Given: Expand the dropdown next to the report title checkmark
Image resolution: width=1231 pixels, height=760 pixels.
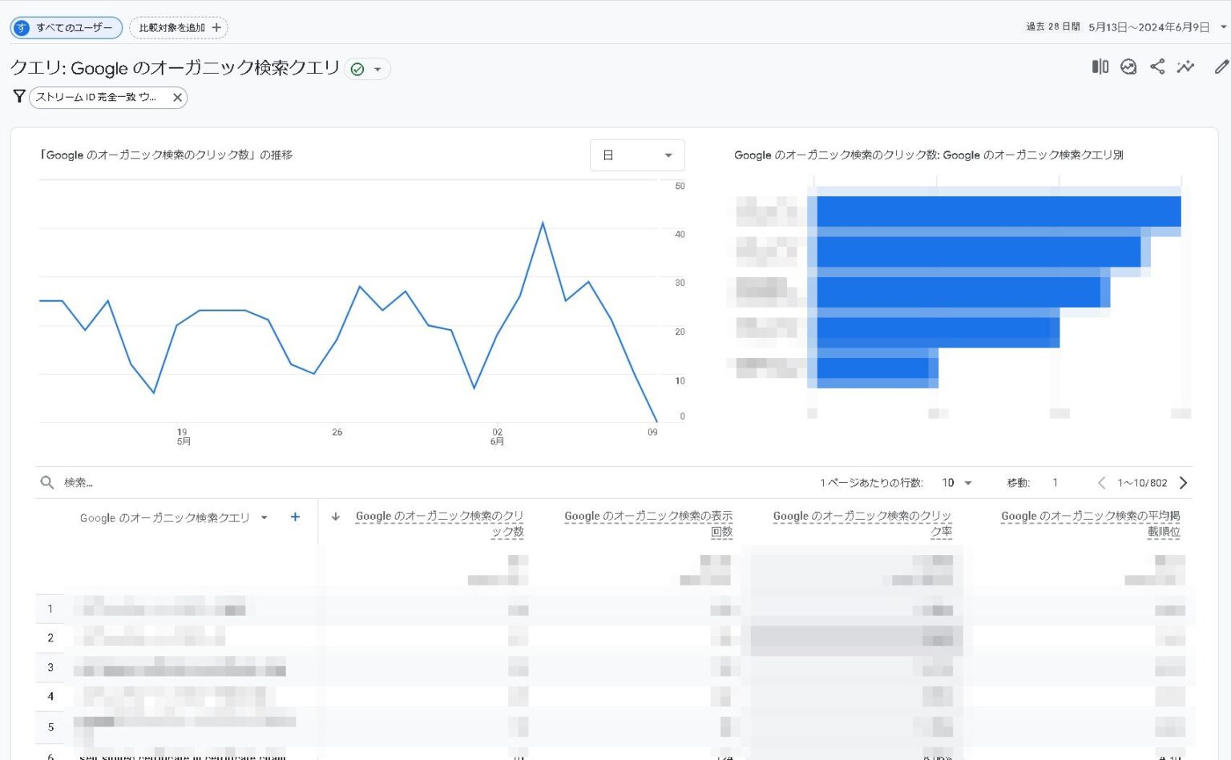Looking at the screenshot, I should click(x=378, y=69).
